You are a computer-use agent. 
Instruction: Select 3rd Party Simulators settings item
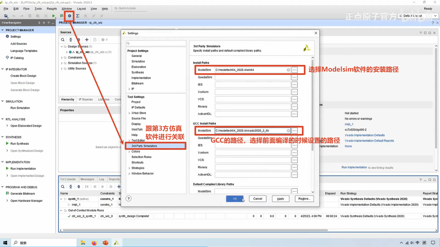[155, 146]
